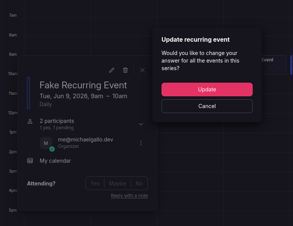This screenshot has width=293, height=226.
Task: Click the Daily recurrence label
Action: 46,104
